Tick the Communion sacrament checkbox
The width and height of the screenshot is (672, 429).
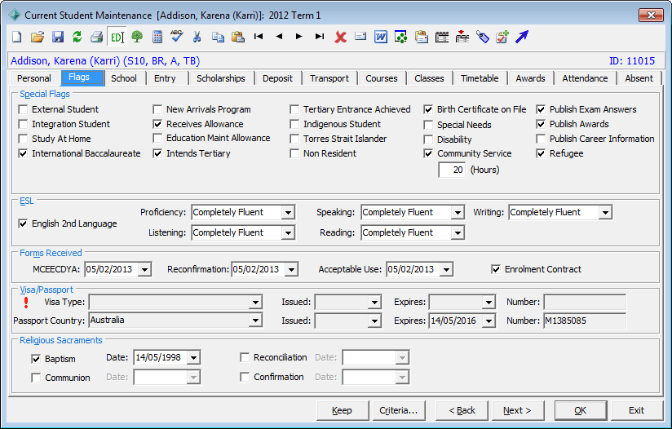point(36,378)
